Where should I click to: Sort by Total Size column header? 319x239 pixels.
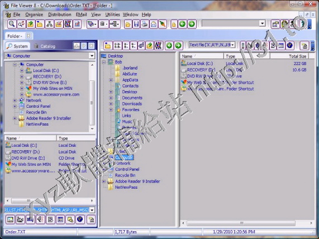pos(289,56)
